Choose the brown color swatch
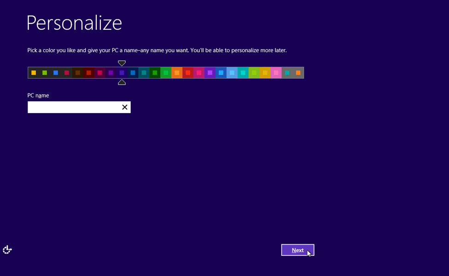The image size is (449, 276). (x=78, y=73)
